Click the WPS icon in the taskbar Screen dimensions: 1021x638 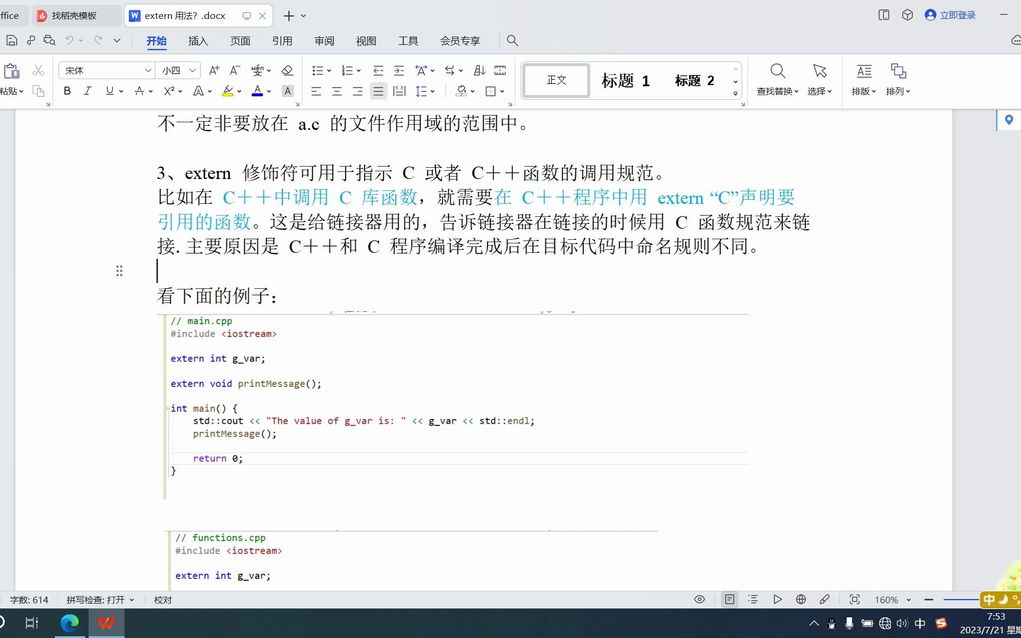pos(106,623)
